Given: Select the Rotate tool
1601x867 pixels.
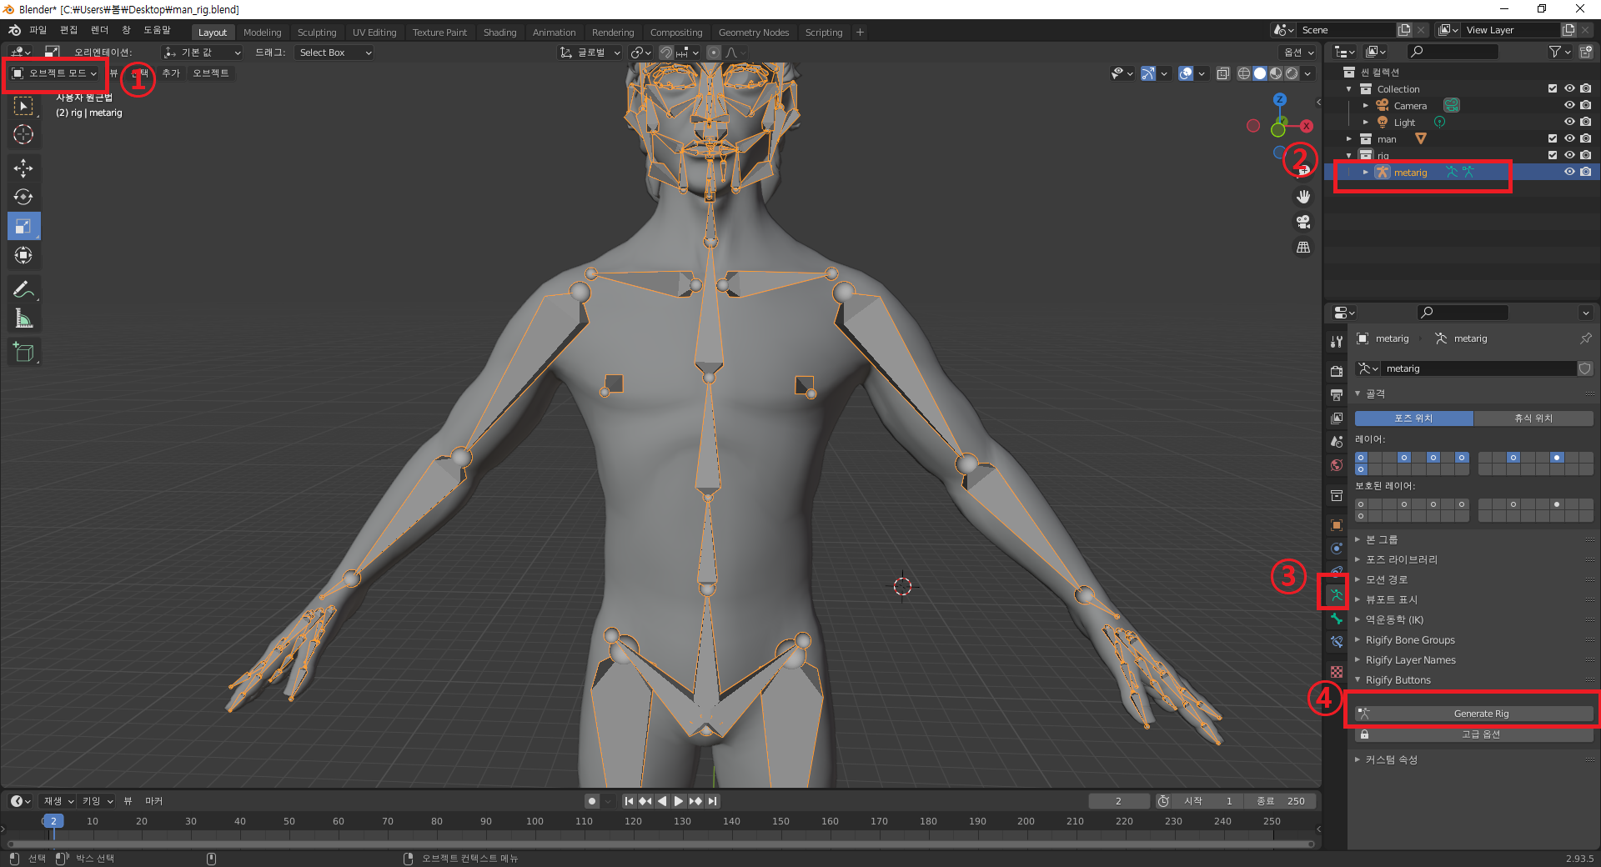Looking at the screenshot, I should pos(23,198).
